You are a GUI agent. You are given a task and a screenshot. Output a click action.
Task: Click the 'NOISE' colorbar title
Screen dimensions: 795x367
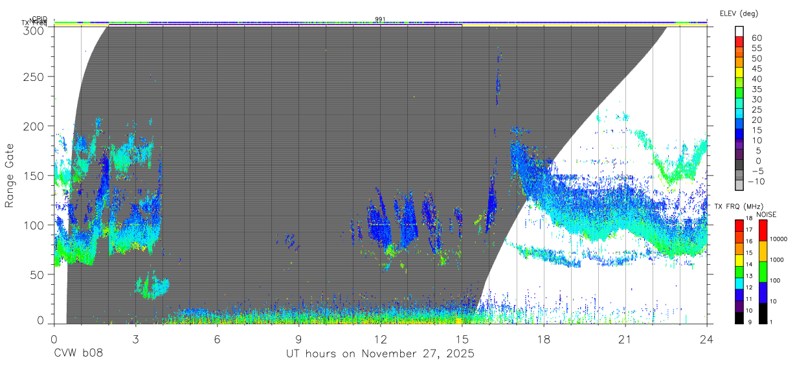click(767, 215)
